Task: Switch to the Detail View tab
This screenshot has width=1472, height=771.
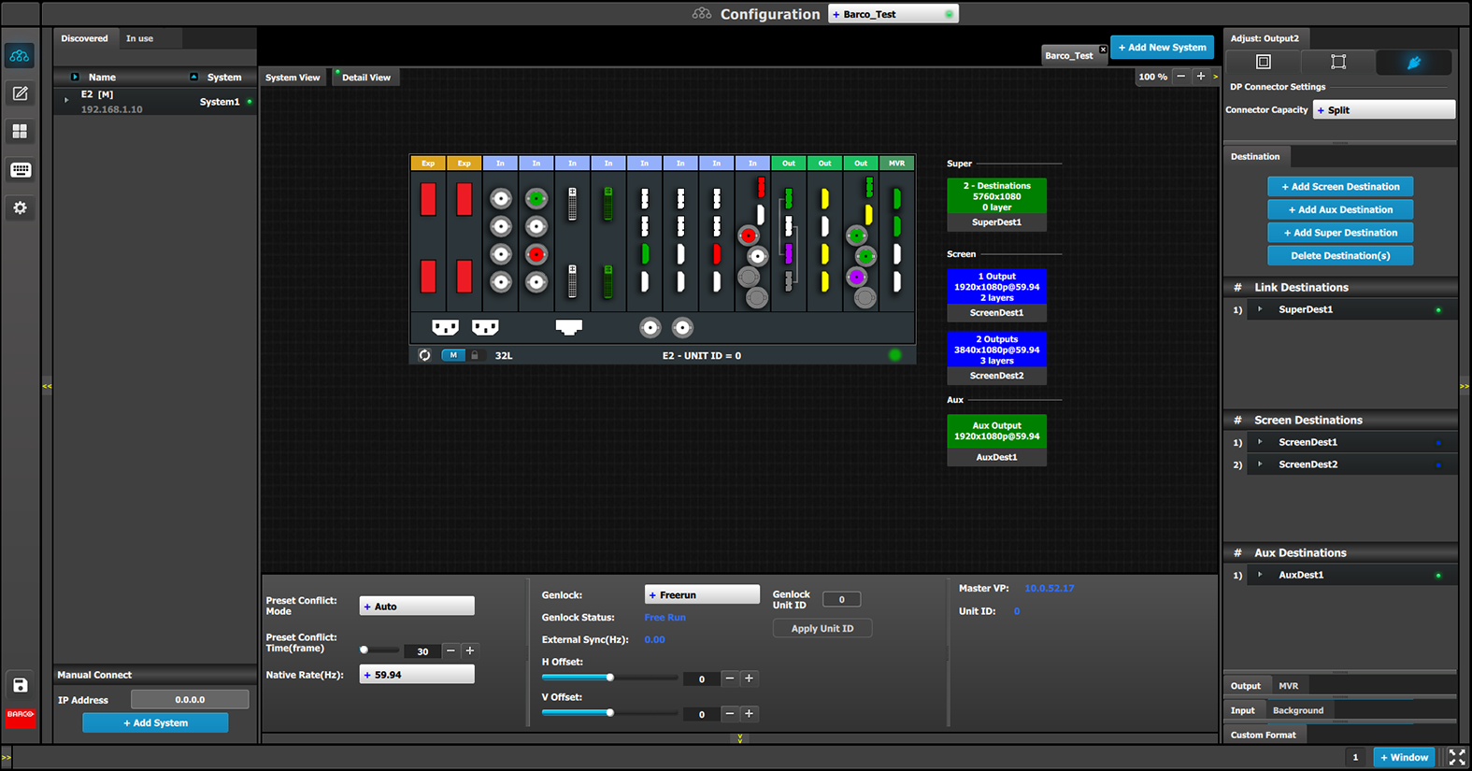Action: coord(365,78)
